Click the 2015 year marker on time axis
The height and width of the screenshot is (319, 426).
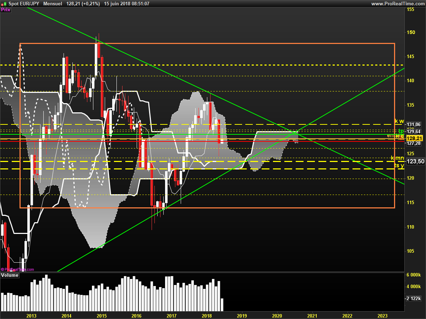tap(102, 315)
